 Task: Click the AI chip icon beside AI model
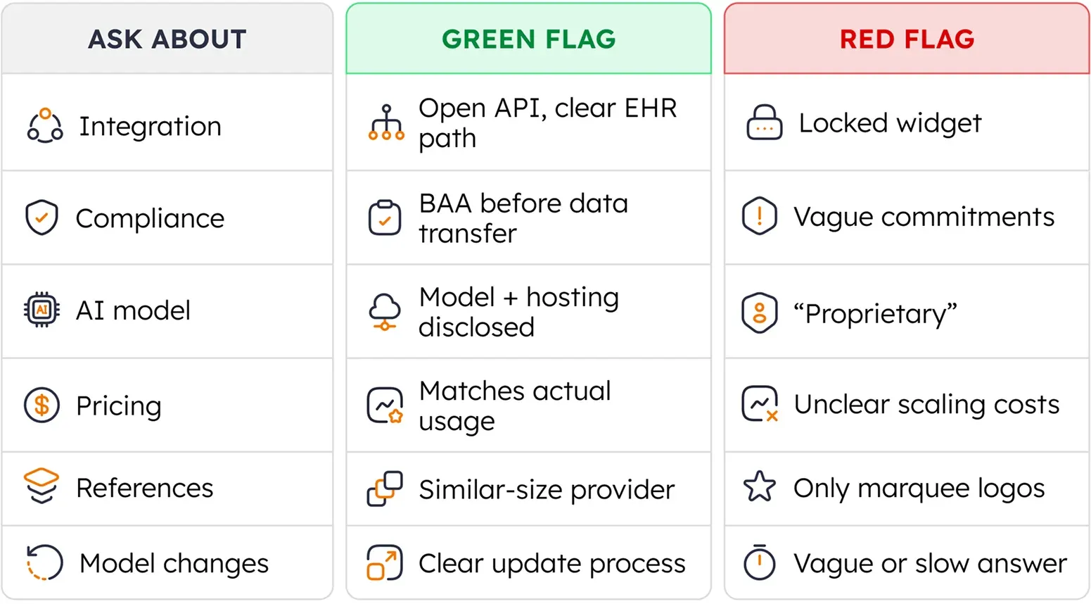42,310
